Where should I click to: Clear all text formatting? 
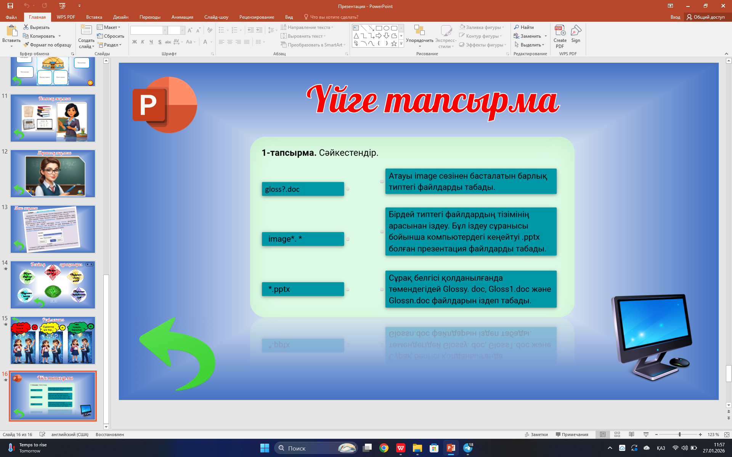coord(210,30)
